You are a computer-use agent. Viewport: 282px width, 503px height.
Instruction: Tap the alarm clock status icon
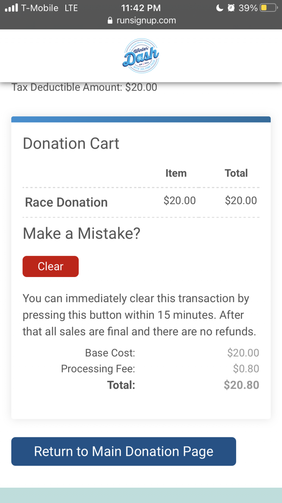point(231,8)
